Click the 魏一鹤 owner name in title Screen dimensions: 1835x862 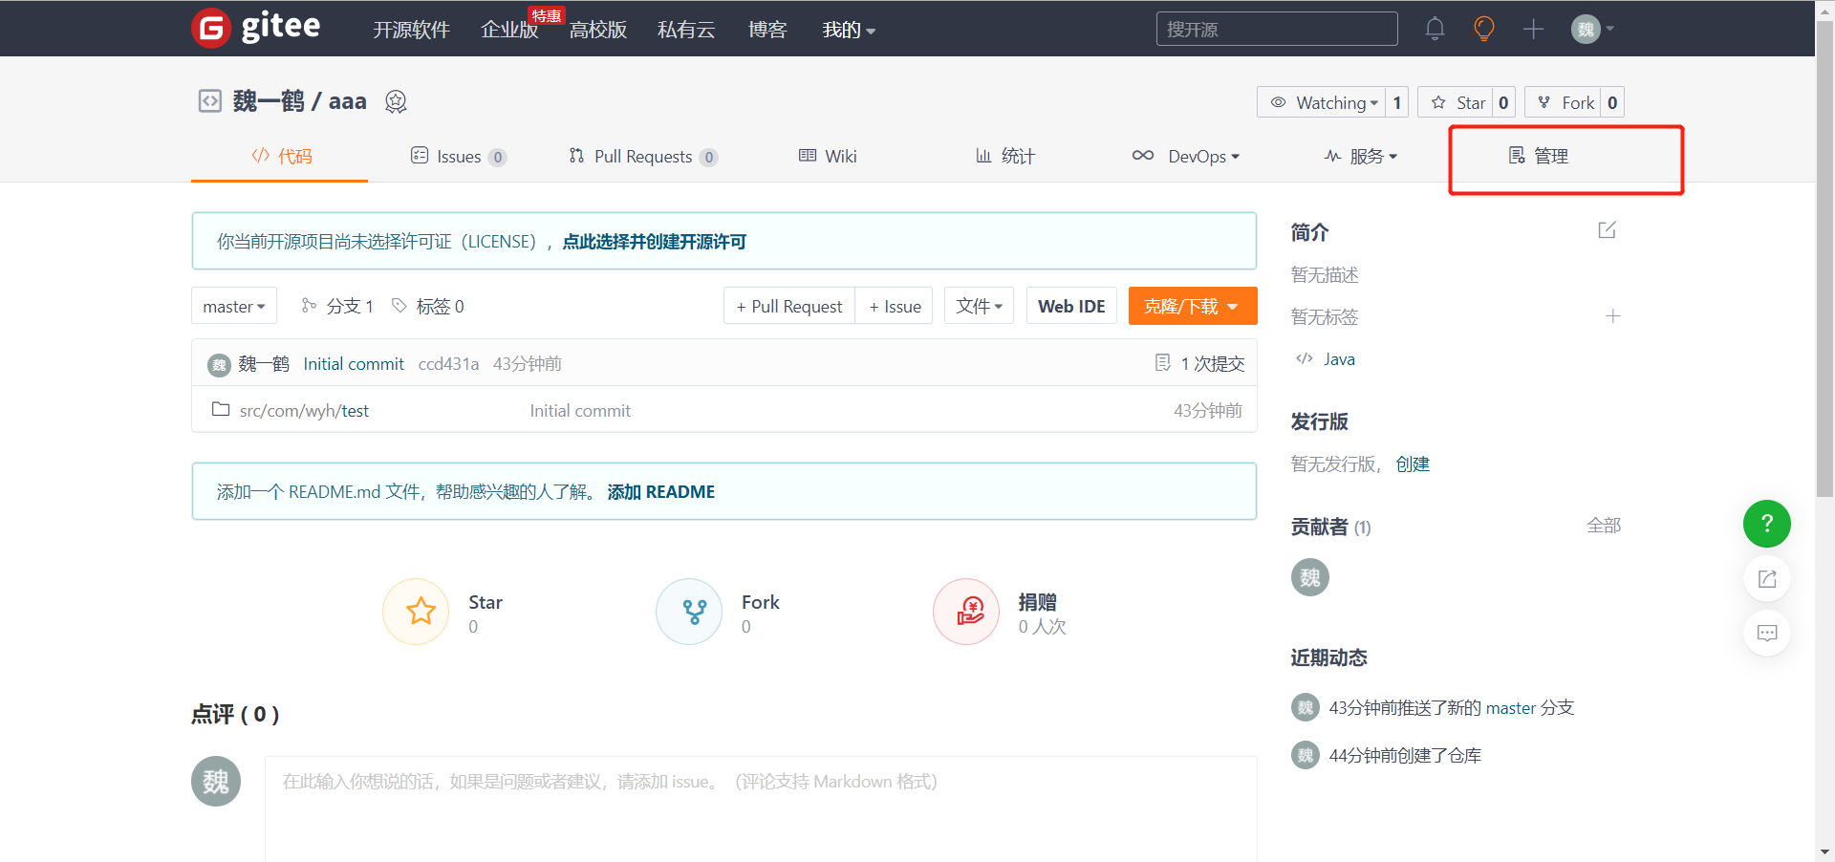coord(269,100)
